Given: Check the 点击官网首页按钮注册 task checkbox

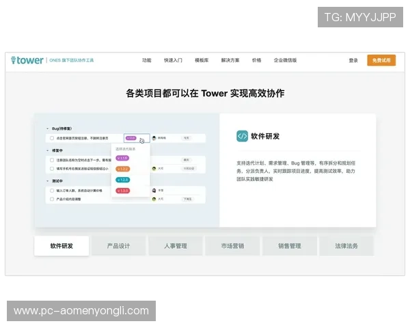Looking at the screenshot, I should tap(52, 138).
